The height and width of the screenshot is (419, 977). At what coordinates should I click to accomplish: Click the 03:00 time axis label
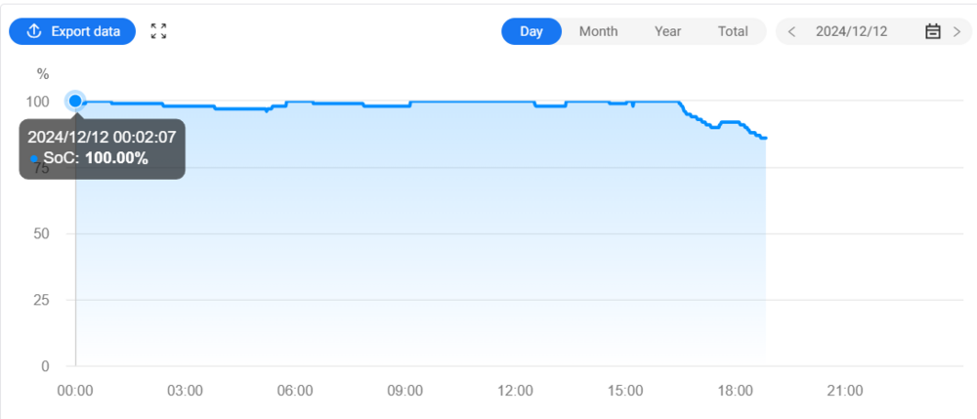[185, 391]
